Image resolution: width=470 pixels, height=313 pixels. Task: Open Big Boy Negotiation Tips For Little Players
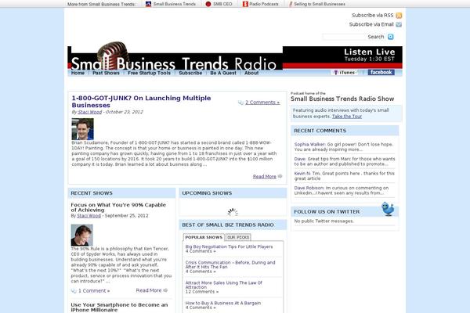(229, 246)
